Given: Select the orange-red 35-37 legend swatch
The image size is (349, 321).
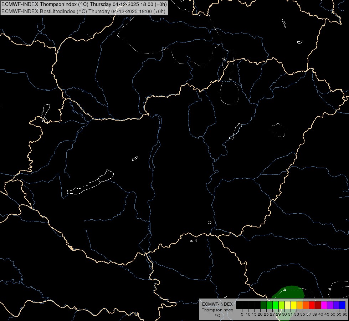Looking at the screenshot, I should (x=306, y=305).
